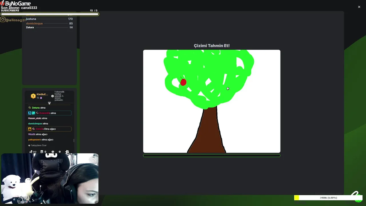Click the guess timer bar below canvas

[x=212, y=156]
